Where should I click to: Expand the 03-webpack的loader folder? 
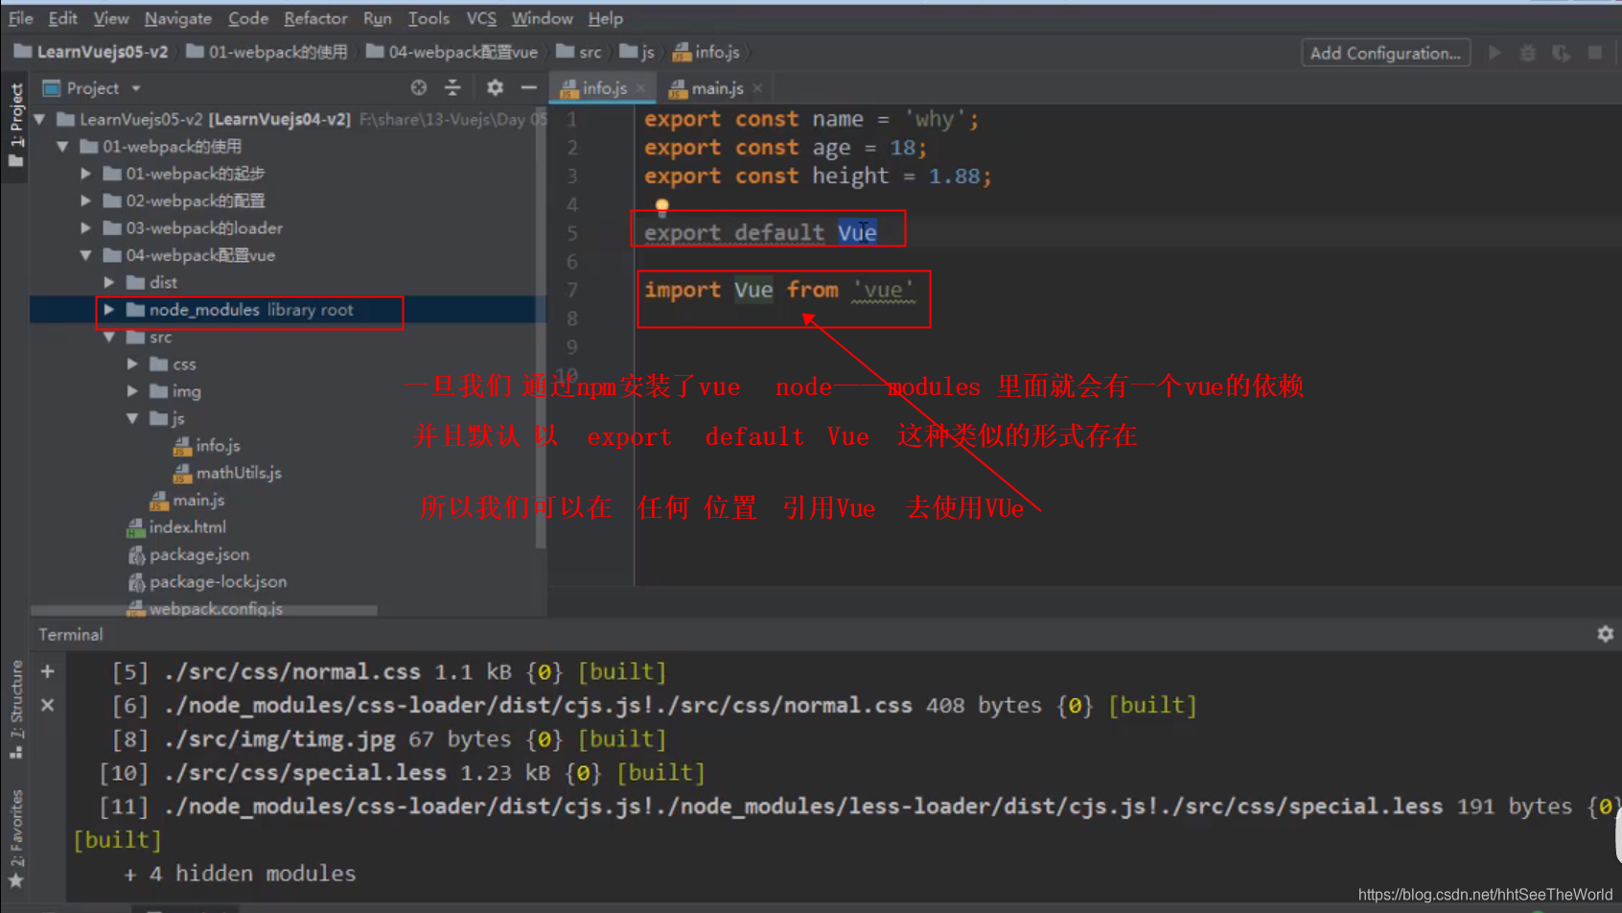tap(86, 228)
